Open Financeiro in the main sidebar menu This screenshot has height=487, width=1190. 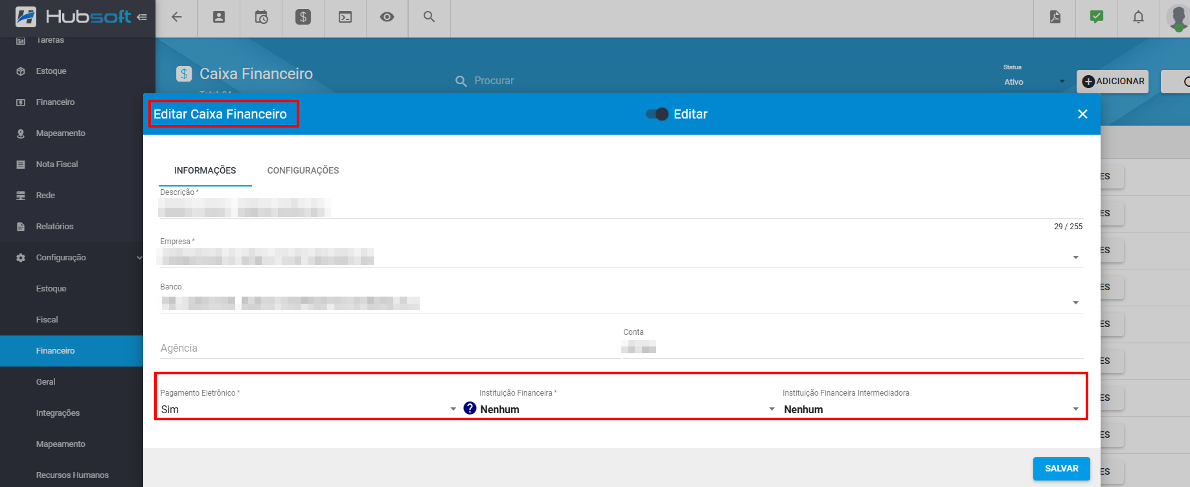pos(55,102)
